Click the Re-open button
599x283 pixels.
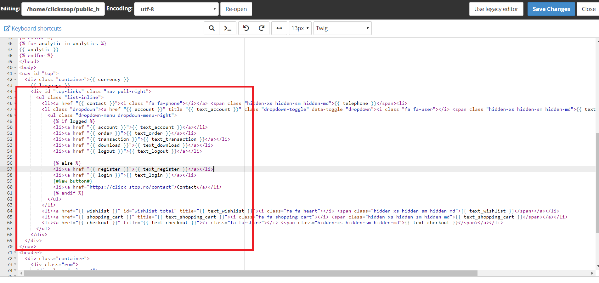tap(236, 9)
